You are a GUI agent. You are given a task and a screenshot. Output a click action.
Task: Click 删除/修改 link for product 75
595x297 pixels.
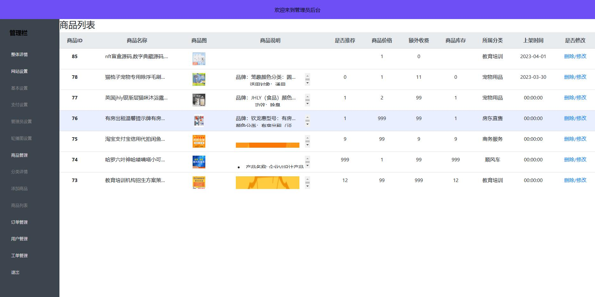tap(575, 139)
